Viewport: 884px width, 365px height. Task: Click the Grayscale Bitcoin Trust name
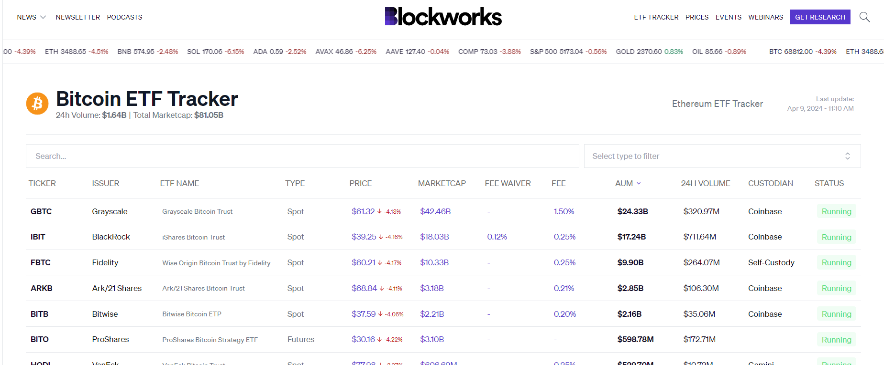pyautogui.click(x=197, y=211)
